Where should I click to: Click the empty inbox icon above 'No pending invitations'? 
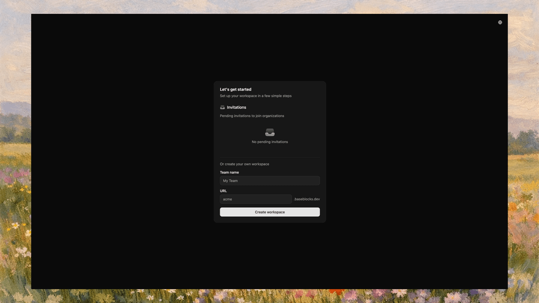270,133
